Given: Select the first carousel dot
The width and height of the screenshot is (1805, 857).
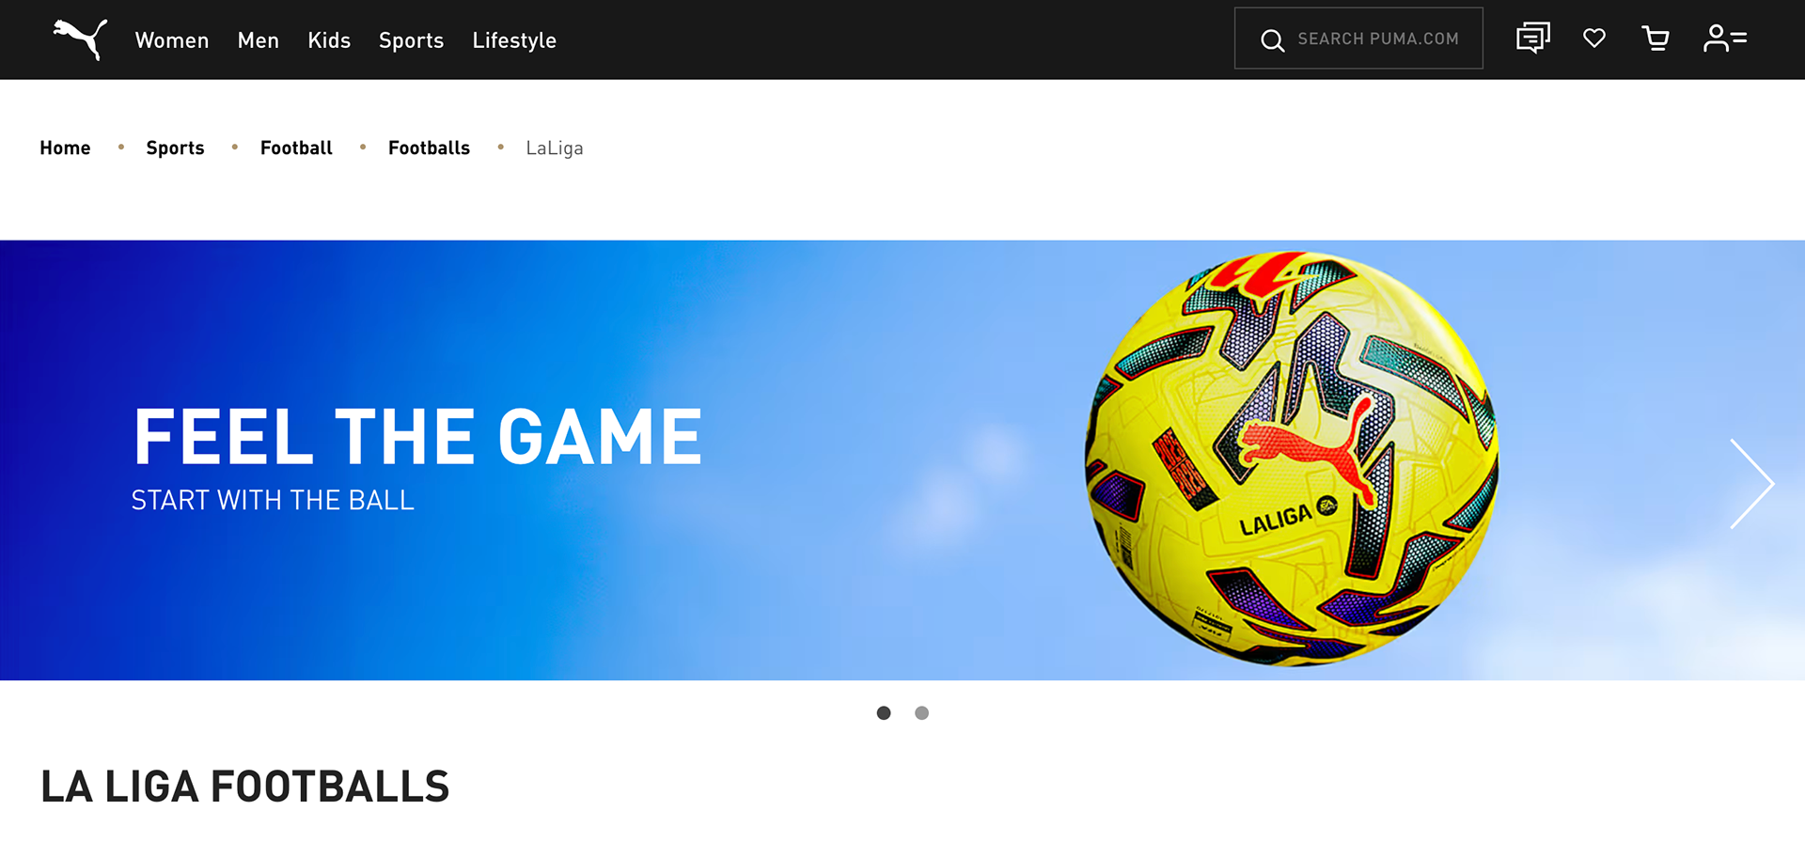Looking at the screenshot, I should [x=884, y=713].
